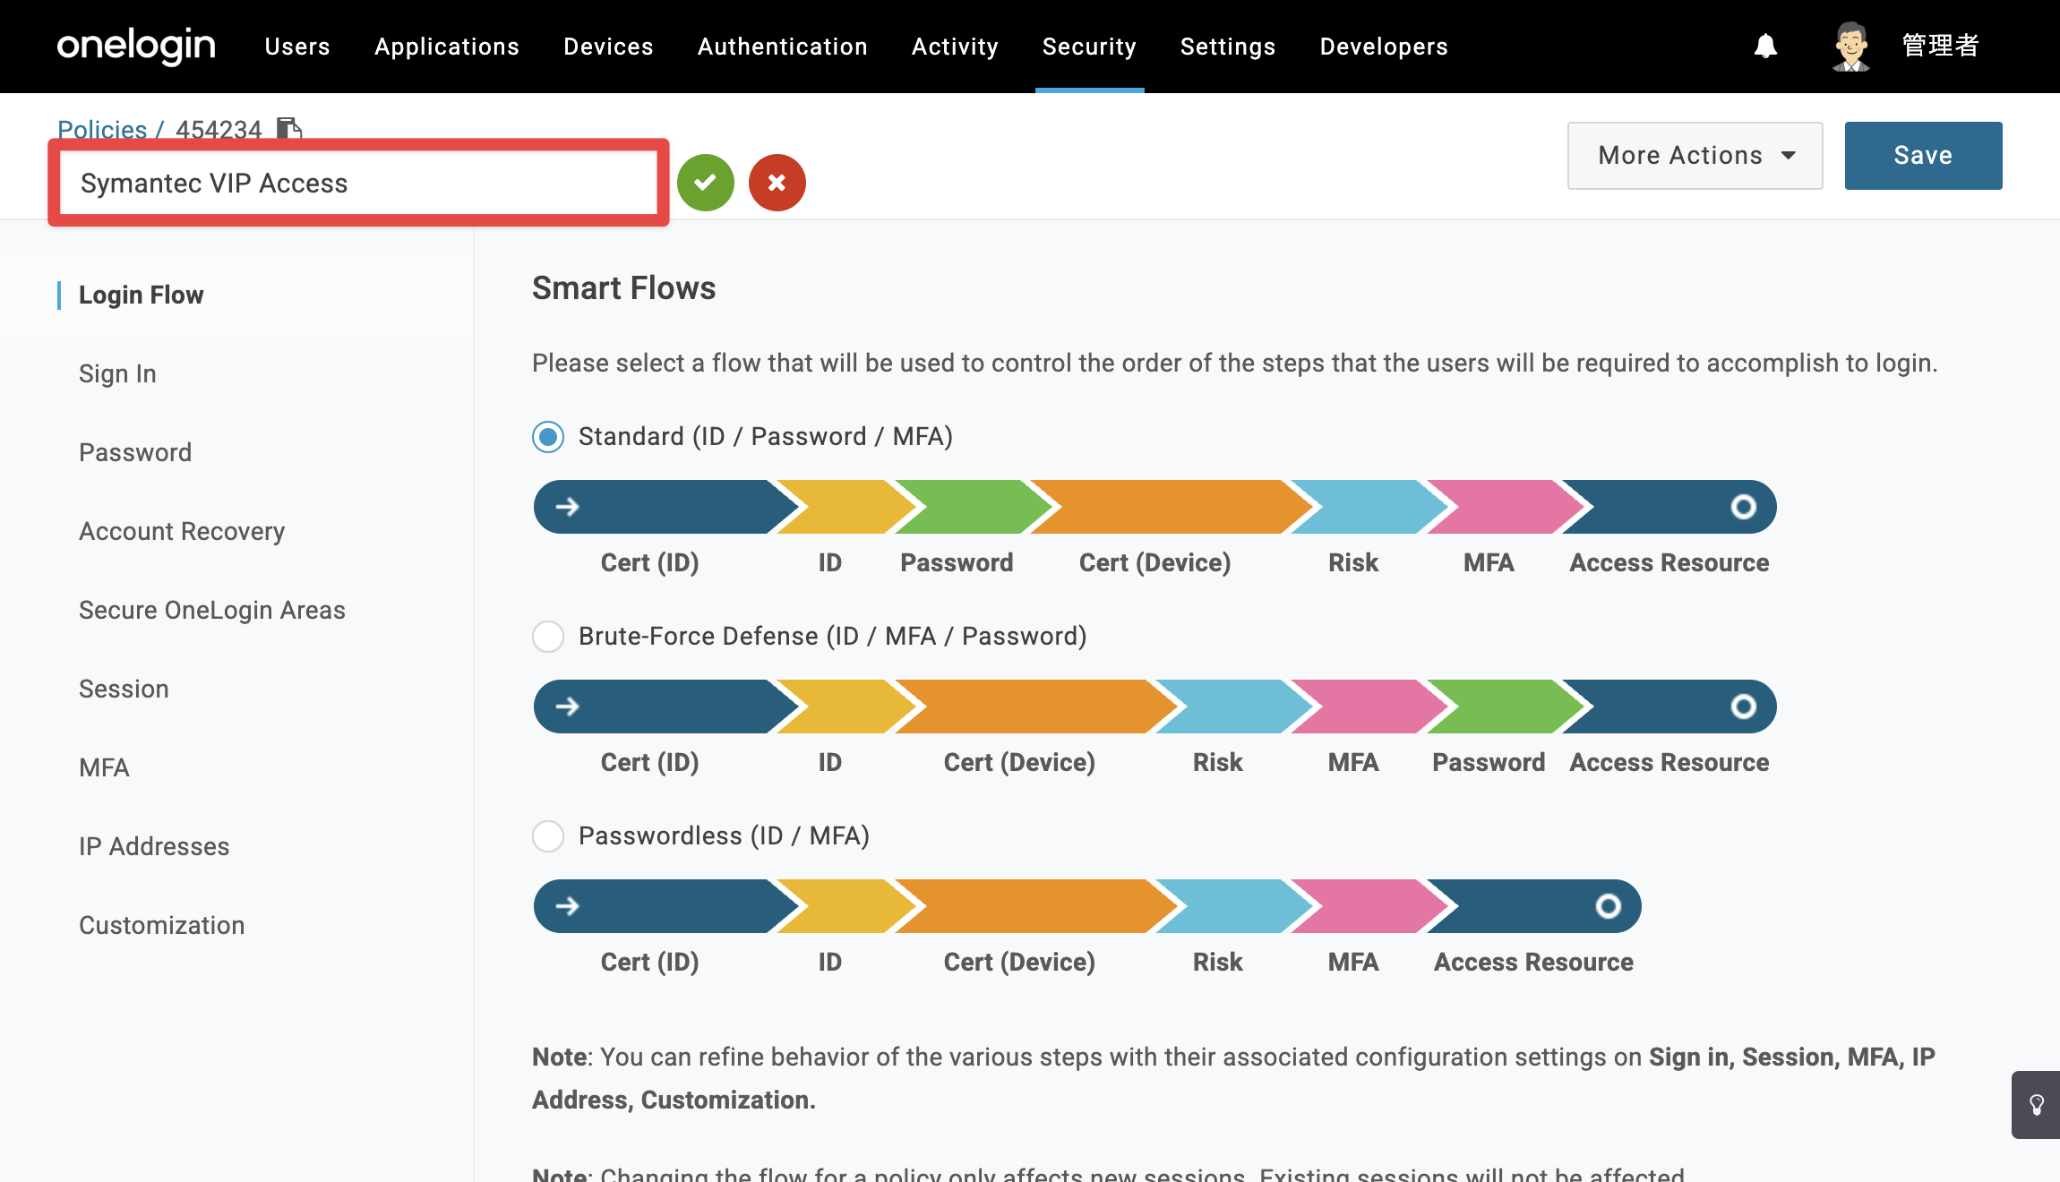The width and height of the screenshot is (2060, 1182).
Task: Click the Passwordless flow's end circle icon
Action: pyautogui.click(x=1608, y=906)
